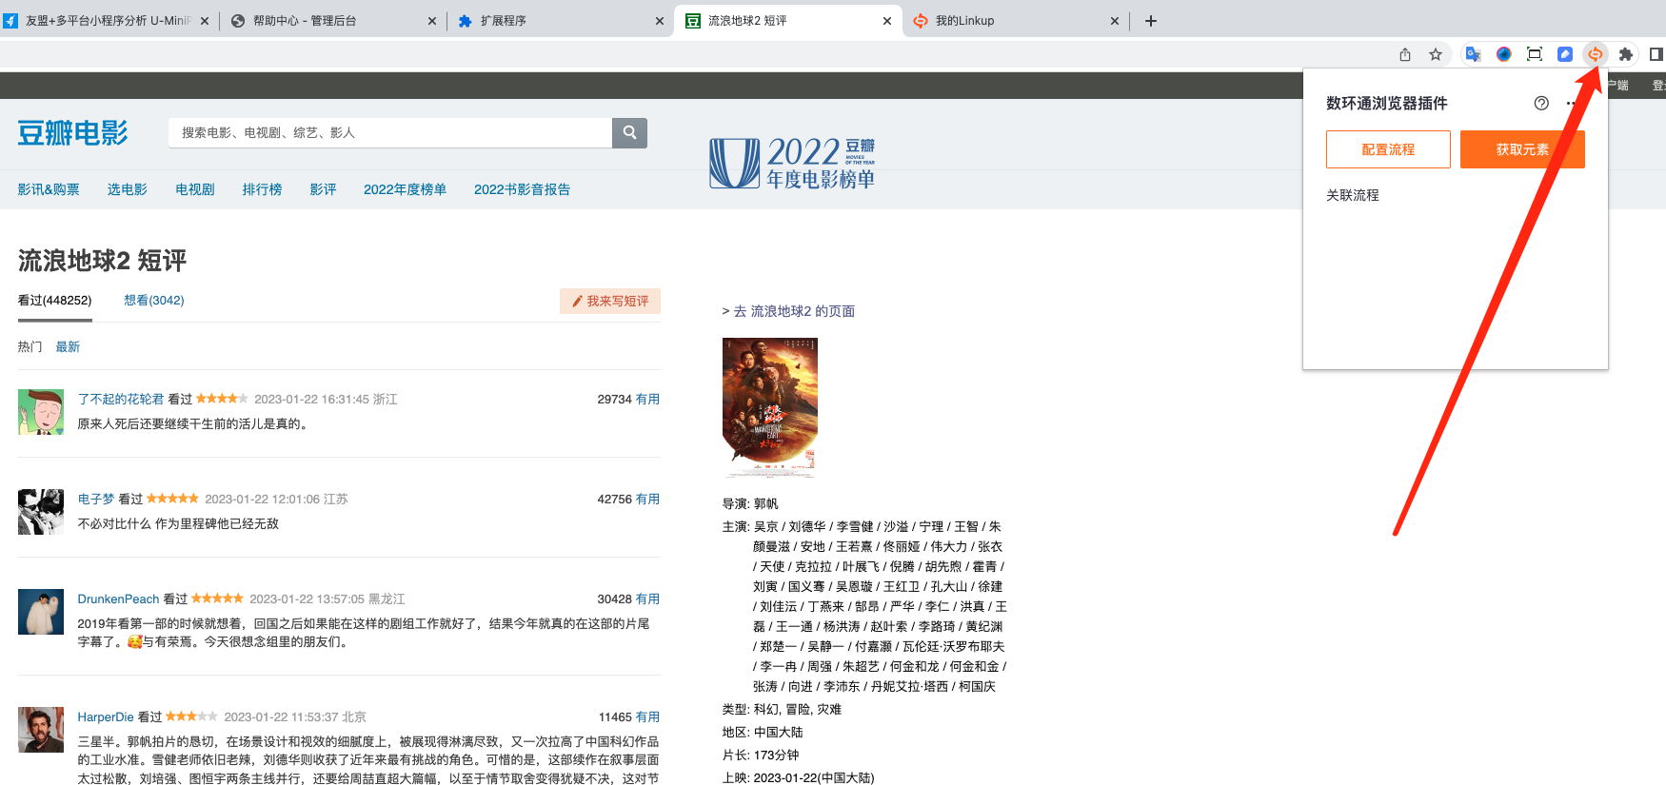Select the 看过(448252) tab
This screenshot has width=1666, height=785.
(55, 300)
